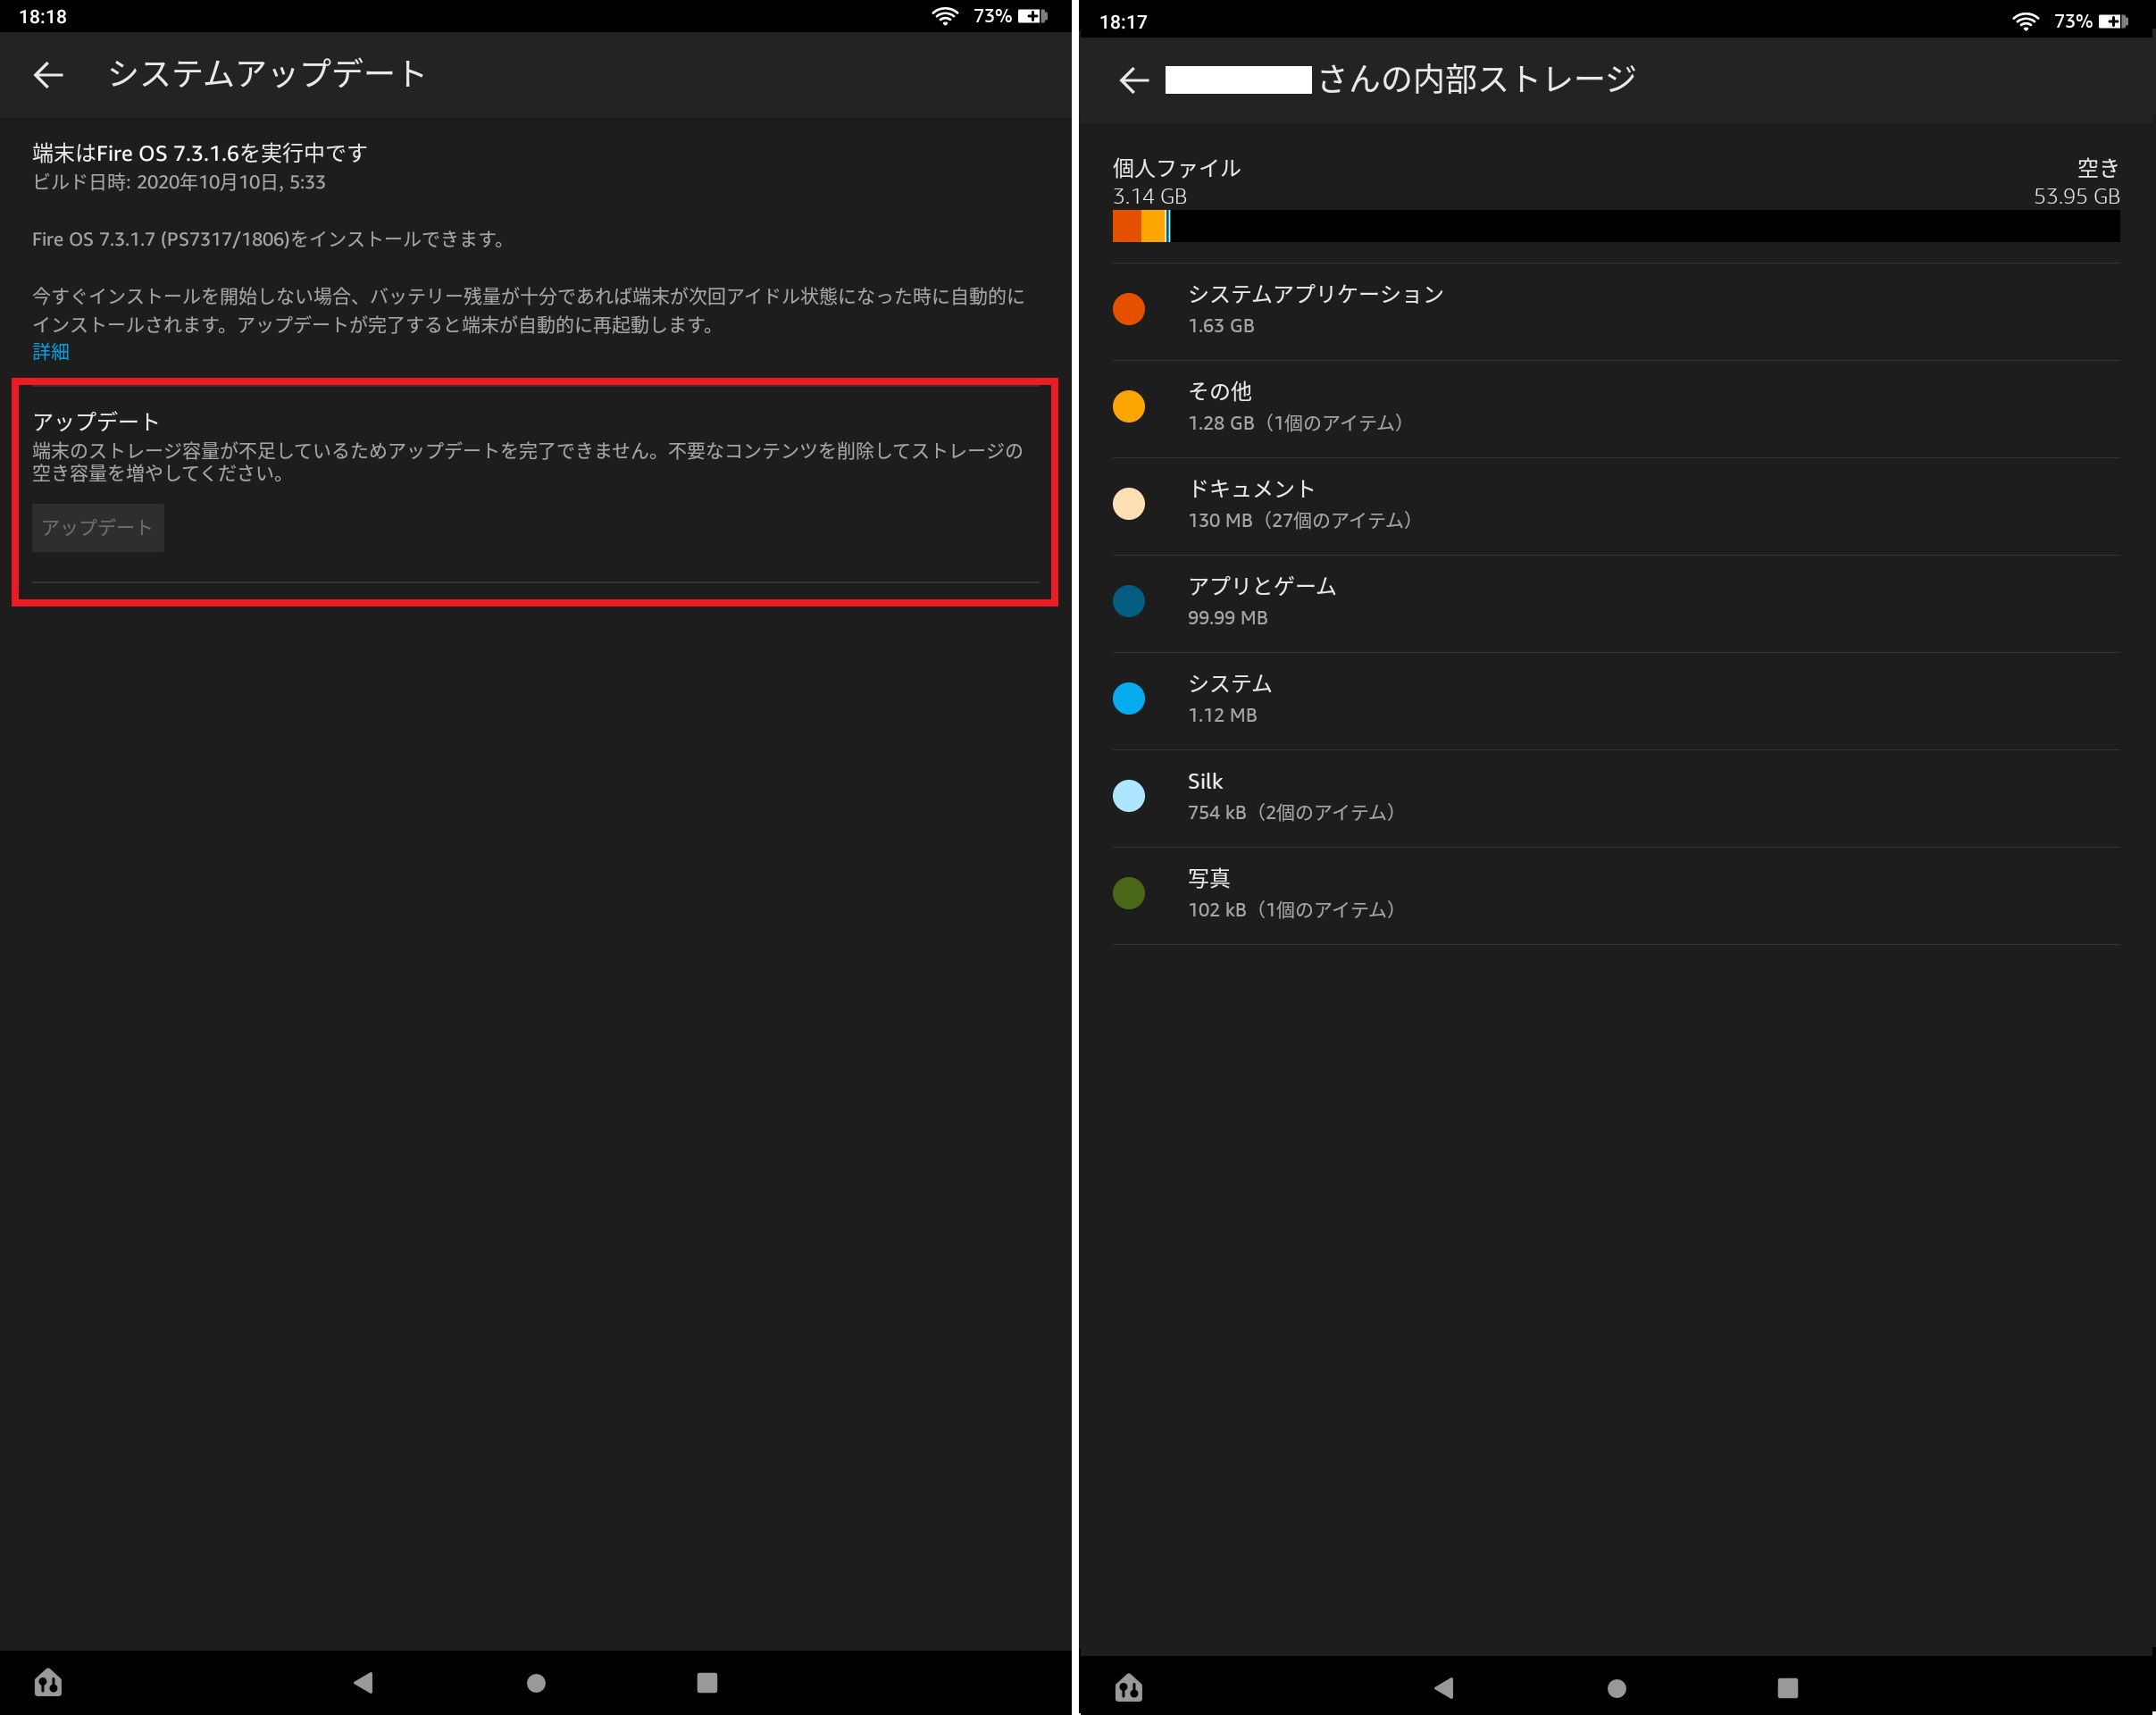The height and width of the screenshot is (1715, 2156).
Task: Tap 18:17 clock in right status bar
Action: tap(1123, 22)
